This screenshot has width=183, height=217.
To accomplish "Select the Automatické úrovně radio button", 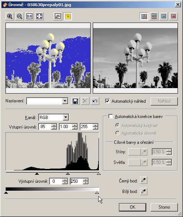I will pos(117,133).
